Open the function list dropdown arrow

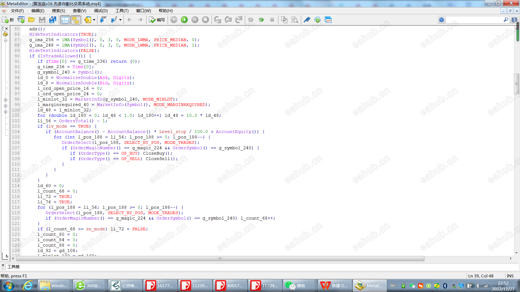[x=120, y=20]
